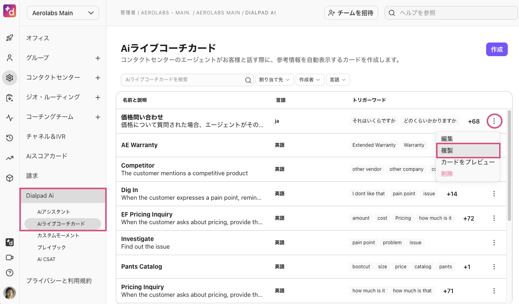Click the help question mark icon
Screen dimensions: 519x304
coord(10,273)
